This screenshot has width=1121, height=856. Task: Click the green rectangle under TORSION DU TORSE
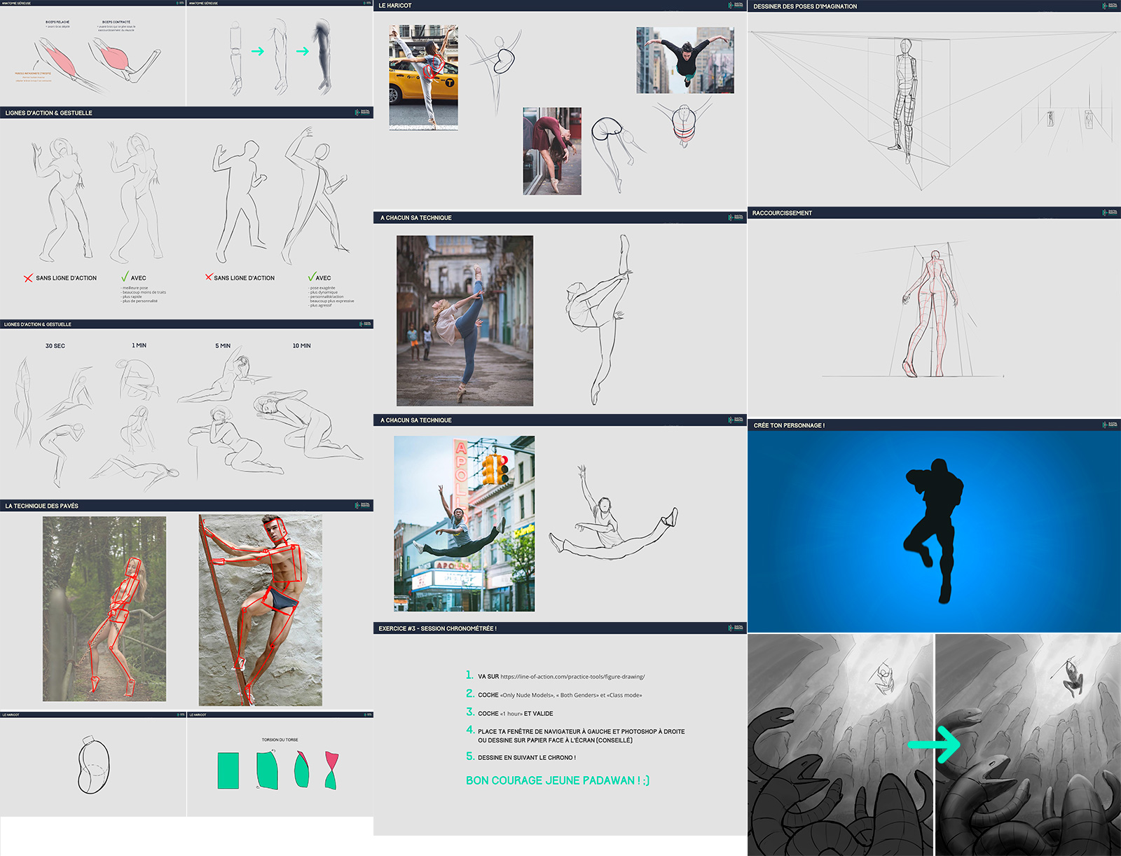(228, 771)
